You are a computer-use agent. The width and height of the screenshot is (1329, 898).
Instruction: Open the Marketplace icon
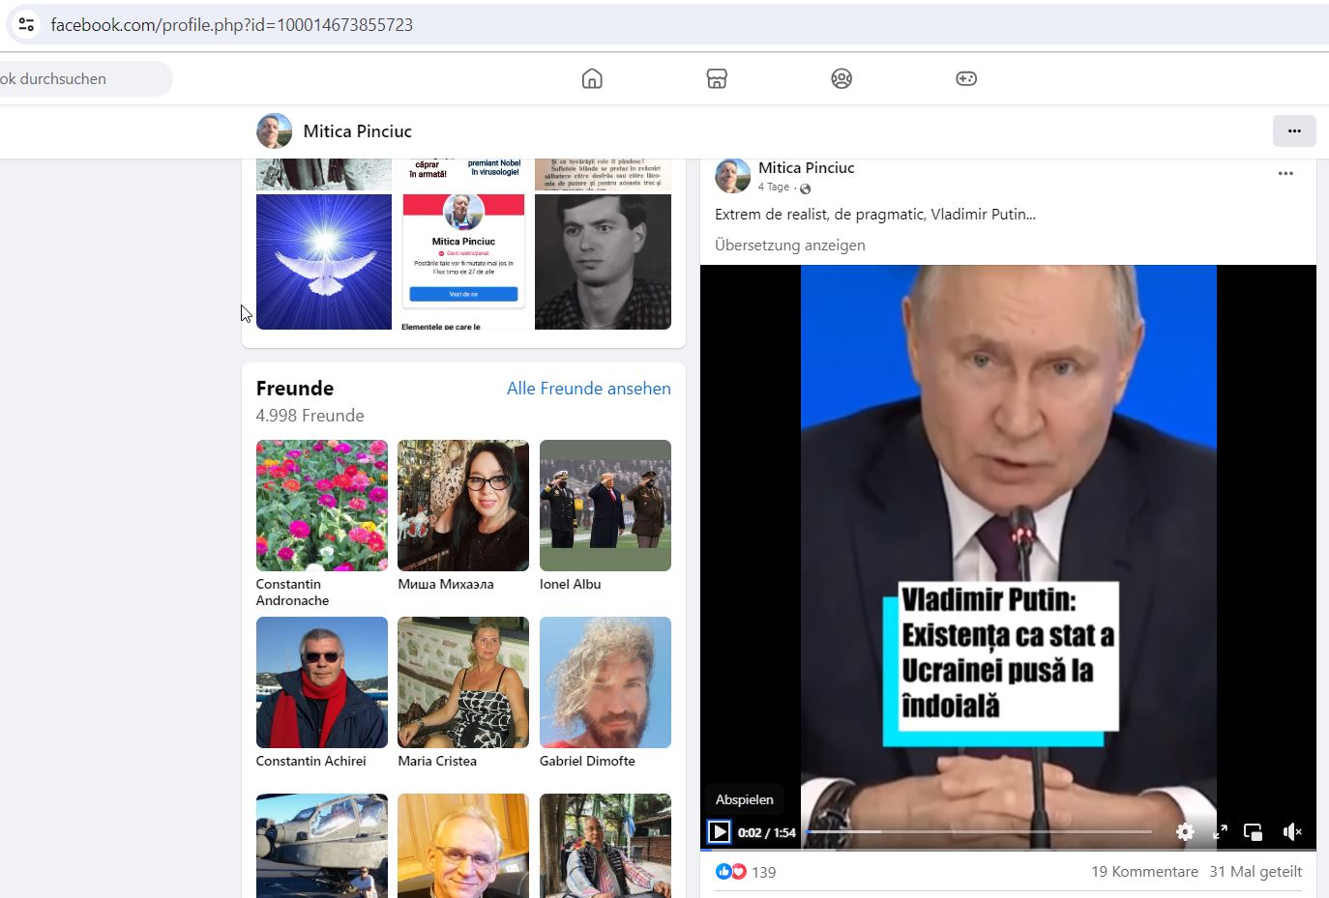point(717,78)
